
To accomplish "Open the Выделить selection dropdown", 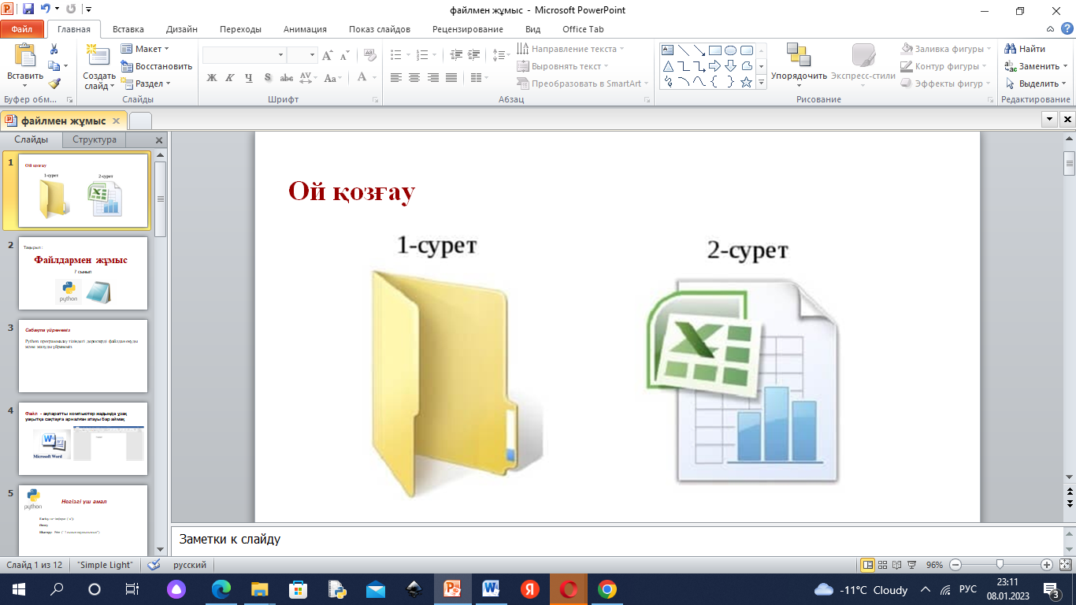I will point(1035,84).
